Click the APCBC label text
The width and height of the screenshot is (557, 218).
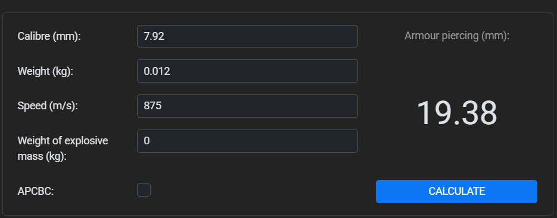(36, 191)
